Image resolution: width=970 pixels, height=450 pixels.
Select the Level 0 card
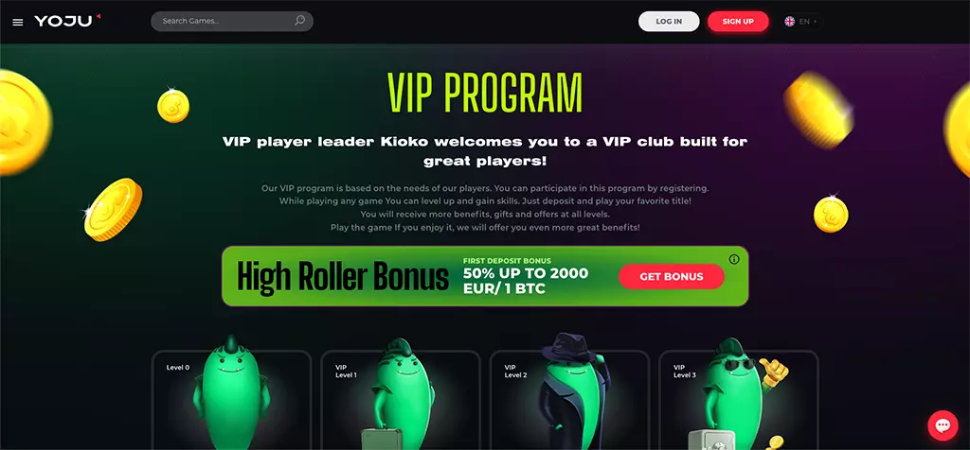(x=231, y=400)
